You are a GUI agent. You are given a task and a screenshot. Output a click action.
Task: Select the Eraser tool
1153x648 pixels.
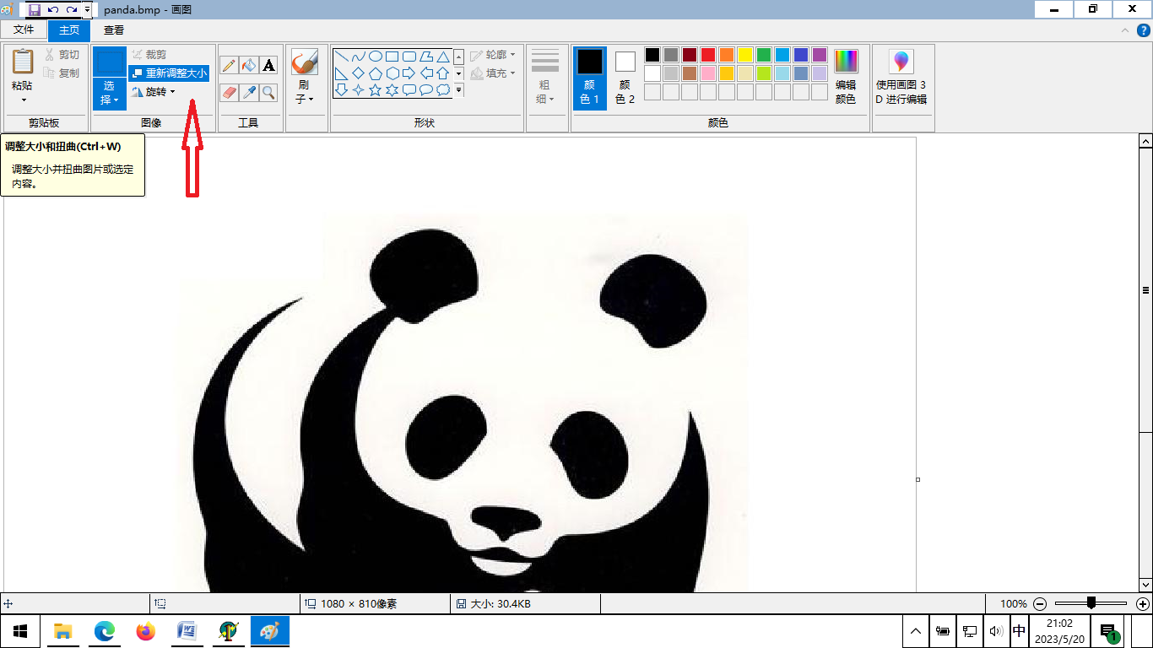228,92
